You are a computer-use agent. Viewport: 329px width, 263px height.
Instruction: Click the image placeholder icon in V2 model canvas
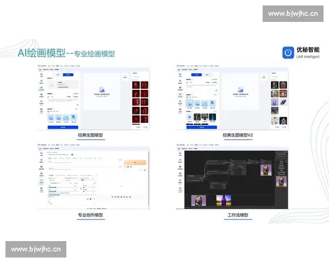coord(240,89)
